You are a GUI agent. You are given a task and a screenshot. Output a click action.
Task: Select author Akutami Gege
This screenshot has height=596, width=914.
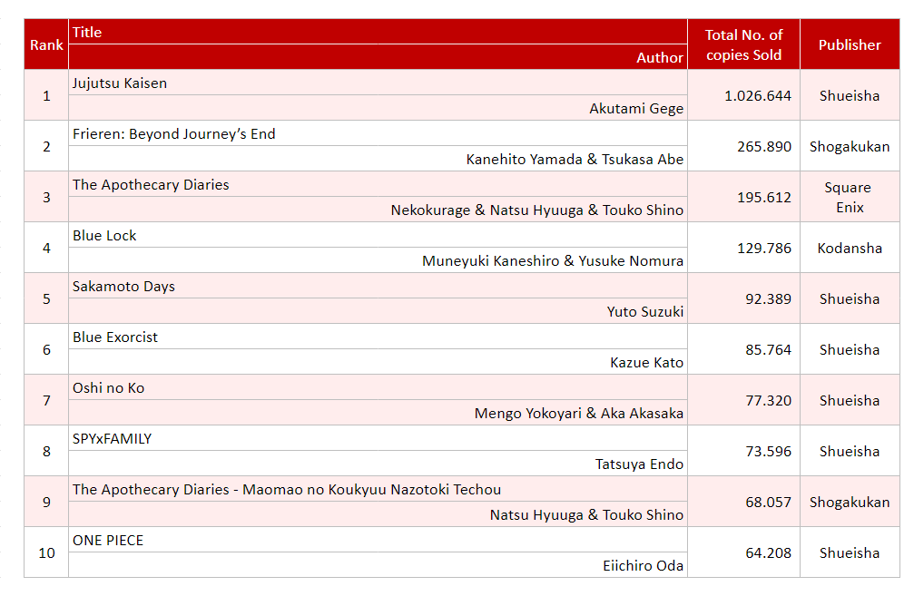point(636,108)
